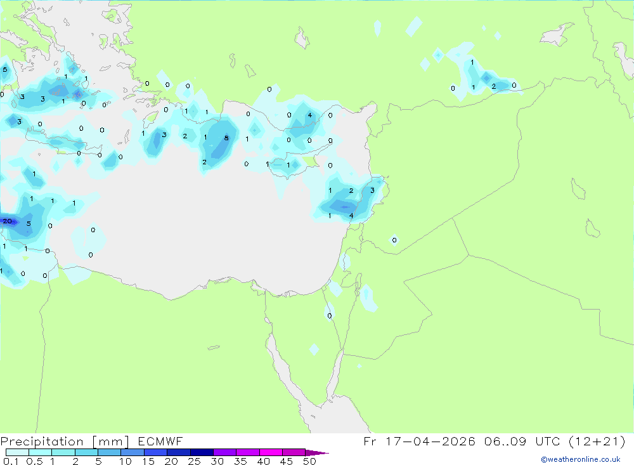Click the 25–30 mm legend color swatch
This screenshot has width=634, height=465.
click(x=202, y=452)
